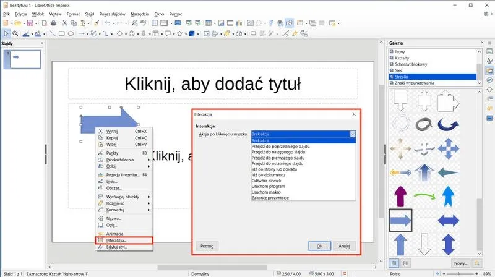Image resolution: width=495 pixels, height=277 pixels.
Task: Click the Display Grid toolbar icon
Action: (x=154, y=23)
